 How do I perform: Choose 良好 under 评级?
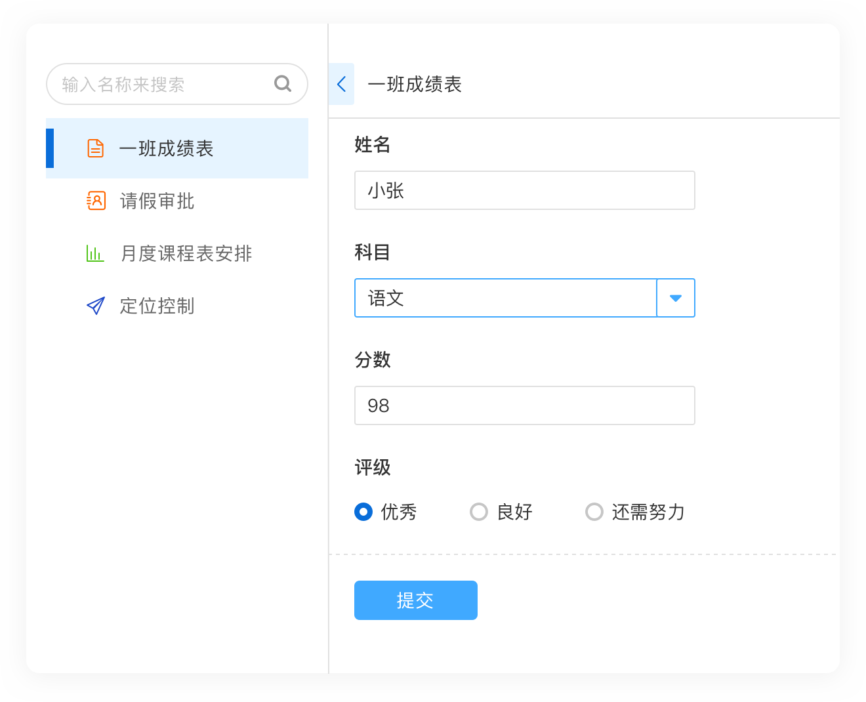(502, 512)
